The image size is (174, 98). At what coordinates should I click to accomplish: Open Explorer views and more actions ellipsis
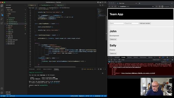point(25,5)
